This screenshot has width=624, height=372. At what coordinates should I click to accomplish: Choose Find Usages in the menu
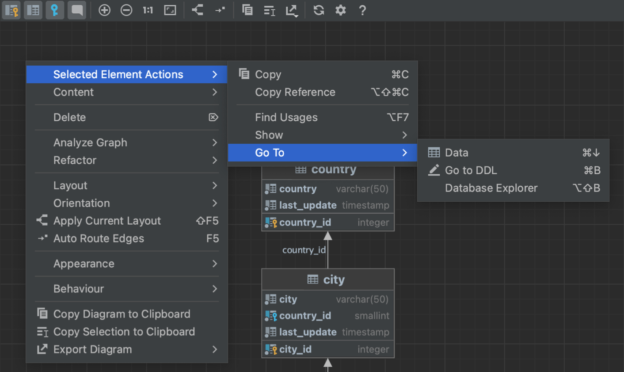(286, 117)
